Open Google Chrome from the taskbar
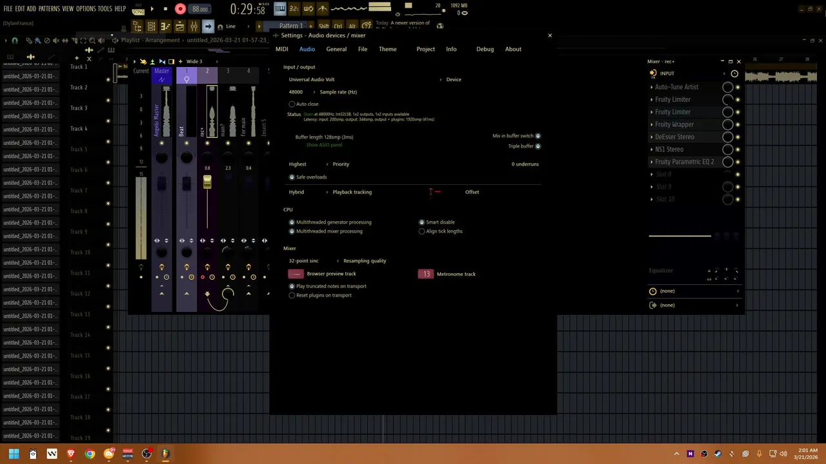Screen dimensions: 826x464 click(x=90, y=454)
